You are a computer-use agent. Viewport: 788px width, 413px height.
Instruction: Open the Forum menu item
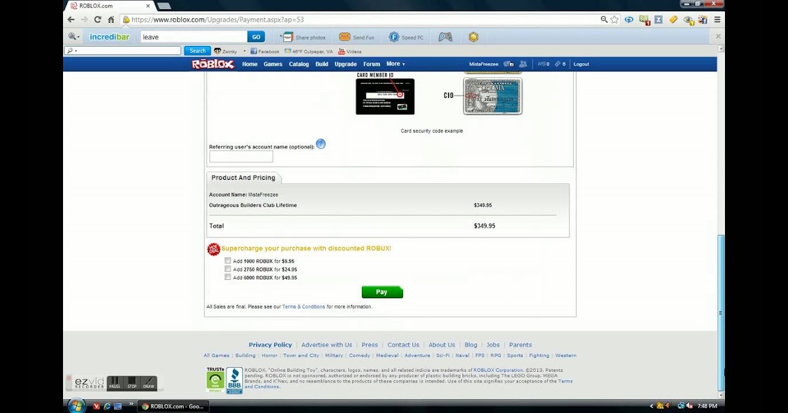[372, 64]
